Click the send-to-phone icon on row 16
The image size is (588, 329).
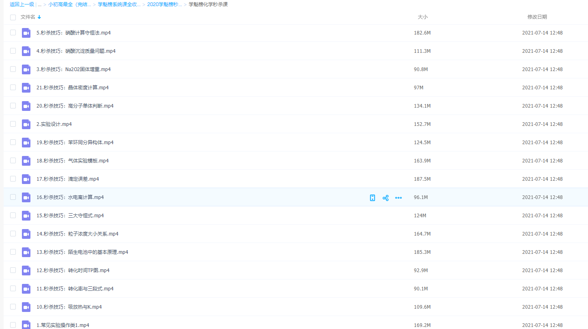pyautogui.click(x=373, y=198)
